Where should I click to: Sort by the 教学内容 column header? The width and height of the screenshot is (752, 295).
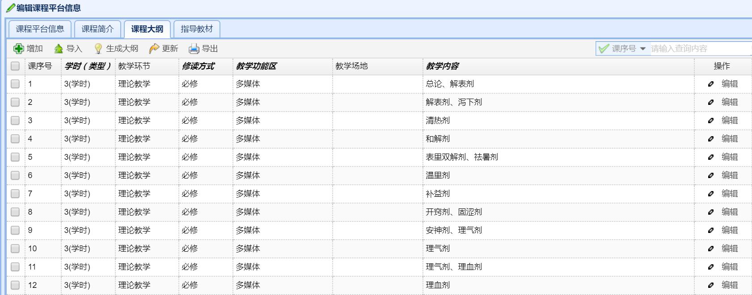click(x=442, y=66)
